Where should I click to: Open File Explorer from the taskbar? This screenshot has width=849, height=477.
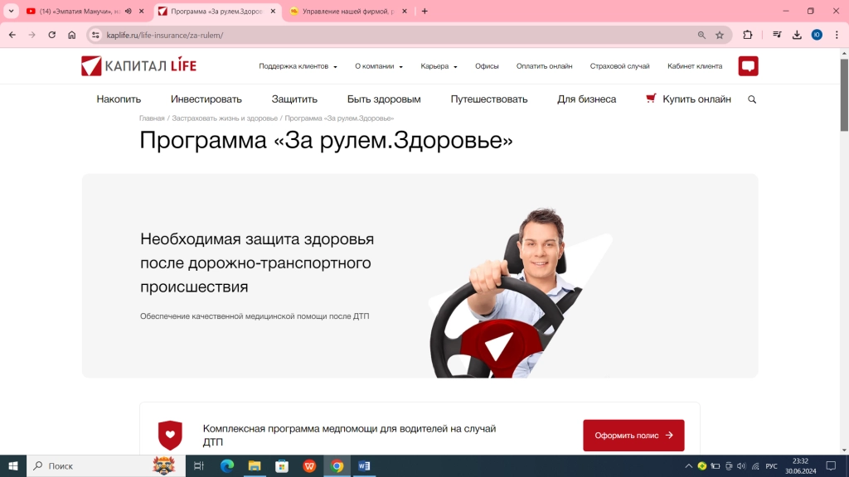click(255, 465)
